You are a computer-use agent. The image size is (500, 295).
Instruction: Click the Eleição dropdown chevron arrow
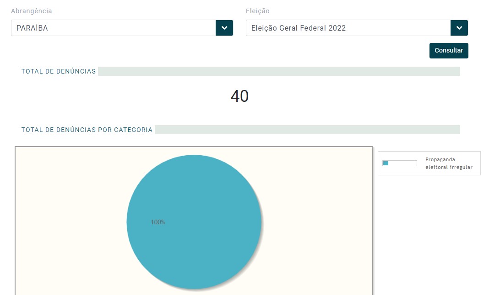[459, 28]
